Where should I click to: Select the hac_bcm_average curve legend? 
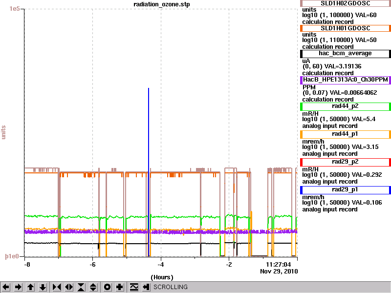tap(346, 54)
